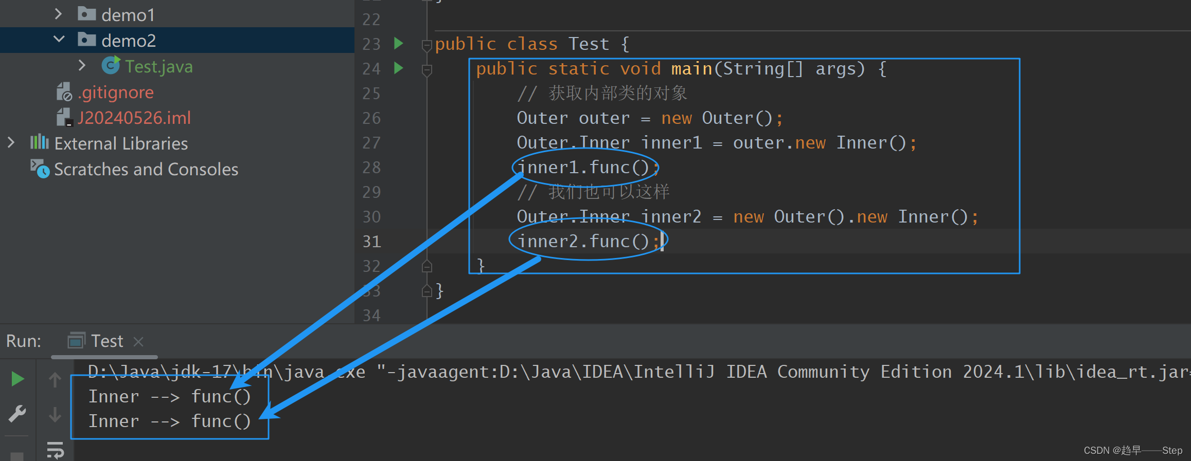The width and height of the screenshot is (1191, 461).
Task: Select the demo2 folder
Action: coord(129,40)
